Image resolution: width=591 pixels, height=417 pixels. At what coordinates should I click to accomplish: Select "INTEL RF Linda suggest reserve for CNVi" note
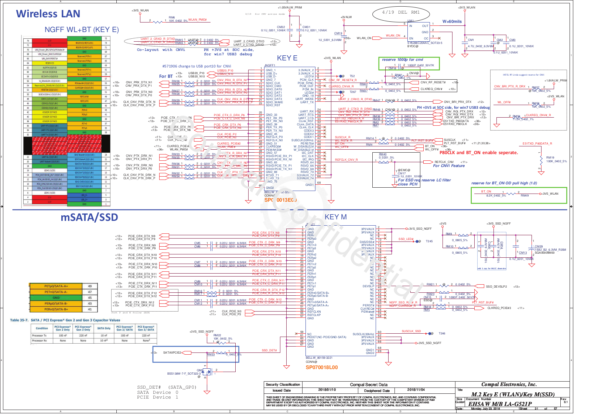(523, 75)
